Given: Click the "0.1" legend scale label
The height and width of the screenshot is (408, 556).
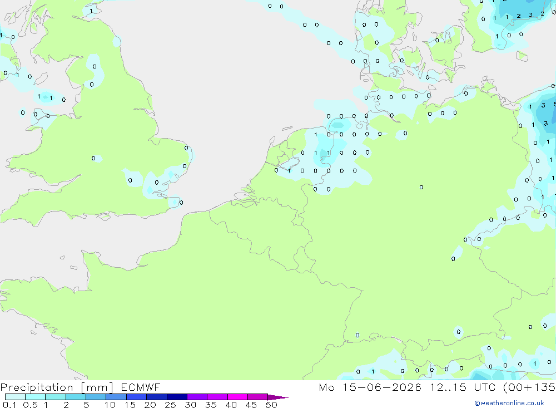Looking at the screenshot, I should pos(9,405).
